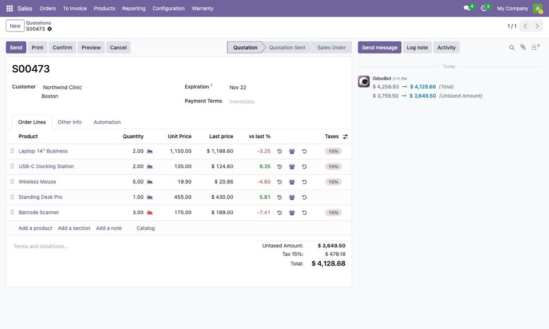This screenshot has height=329, width=549.
Task: Open the Warranty menu
Action: pos(202,9)
